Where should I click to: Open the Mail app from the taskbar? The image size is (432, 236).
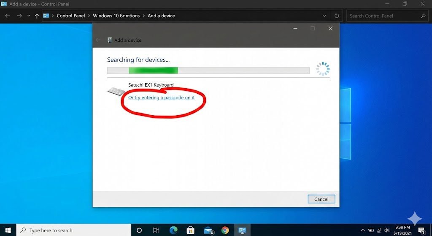208,230
